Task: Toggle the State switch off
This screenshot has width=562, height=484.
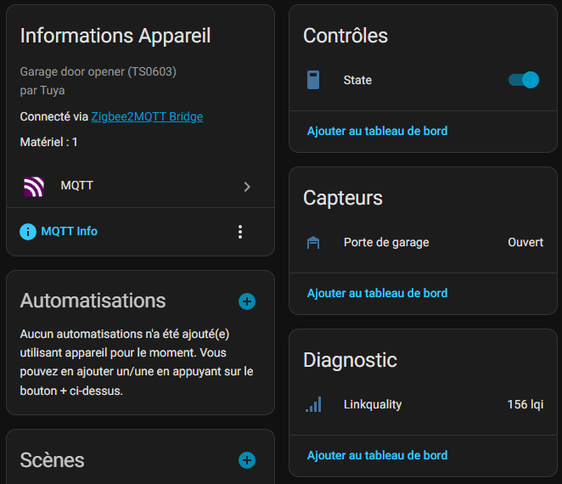Action: coord(523,80)
